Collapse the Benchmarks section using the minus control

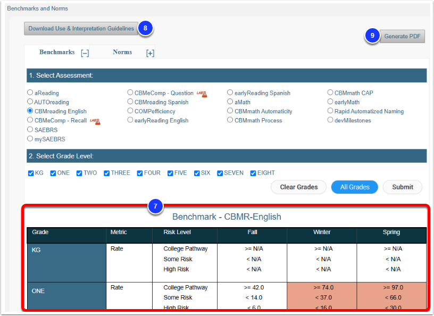pos(85,52)
